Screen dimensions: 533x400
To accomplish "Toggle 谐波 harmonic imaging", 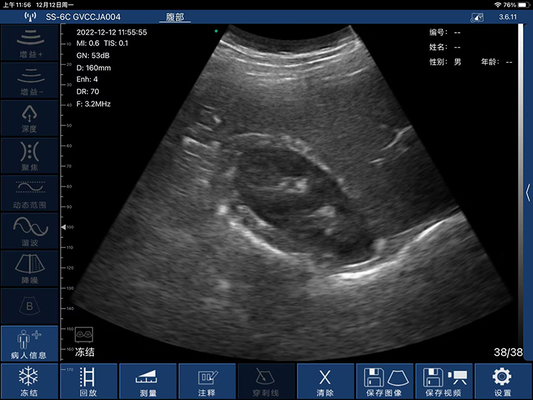I will (x=29, y=230).
